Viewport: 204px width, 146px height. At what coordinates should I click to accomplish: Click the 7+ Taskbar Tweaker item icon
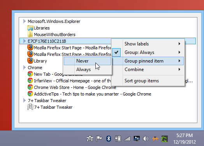[x=30, y=107]
